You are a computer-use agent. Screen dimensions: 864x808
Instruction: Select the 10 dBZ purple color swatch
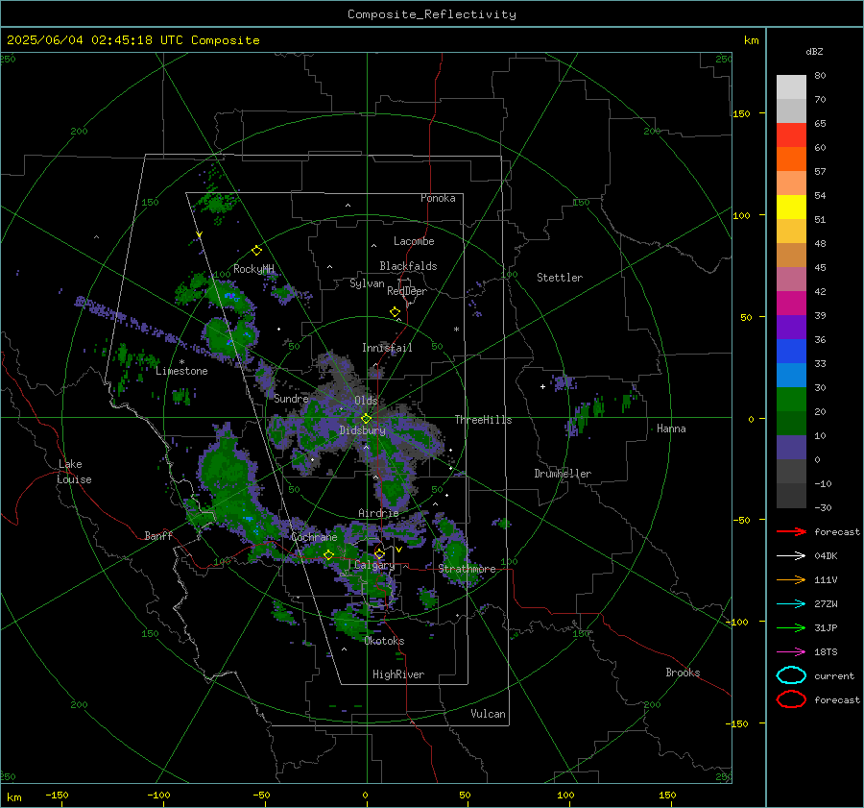(791, 447)
